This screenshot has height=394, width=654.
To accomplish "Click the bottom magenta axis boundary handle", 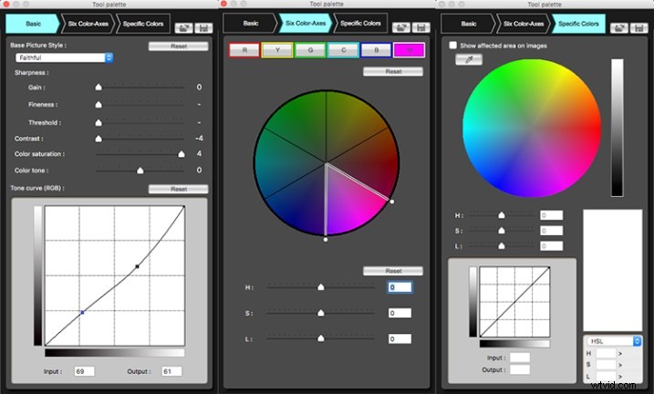I will [x=326, y=239].
